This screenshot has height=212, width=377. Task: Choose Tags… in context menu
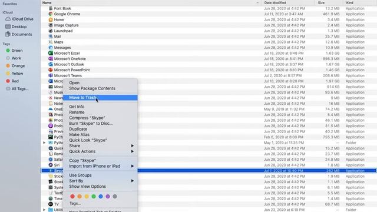pos(100,203)
